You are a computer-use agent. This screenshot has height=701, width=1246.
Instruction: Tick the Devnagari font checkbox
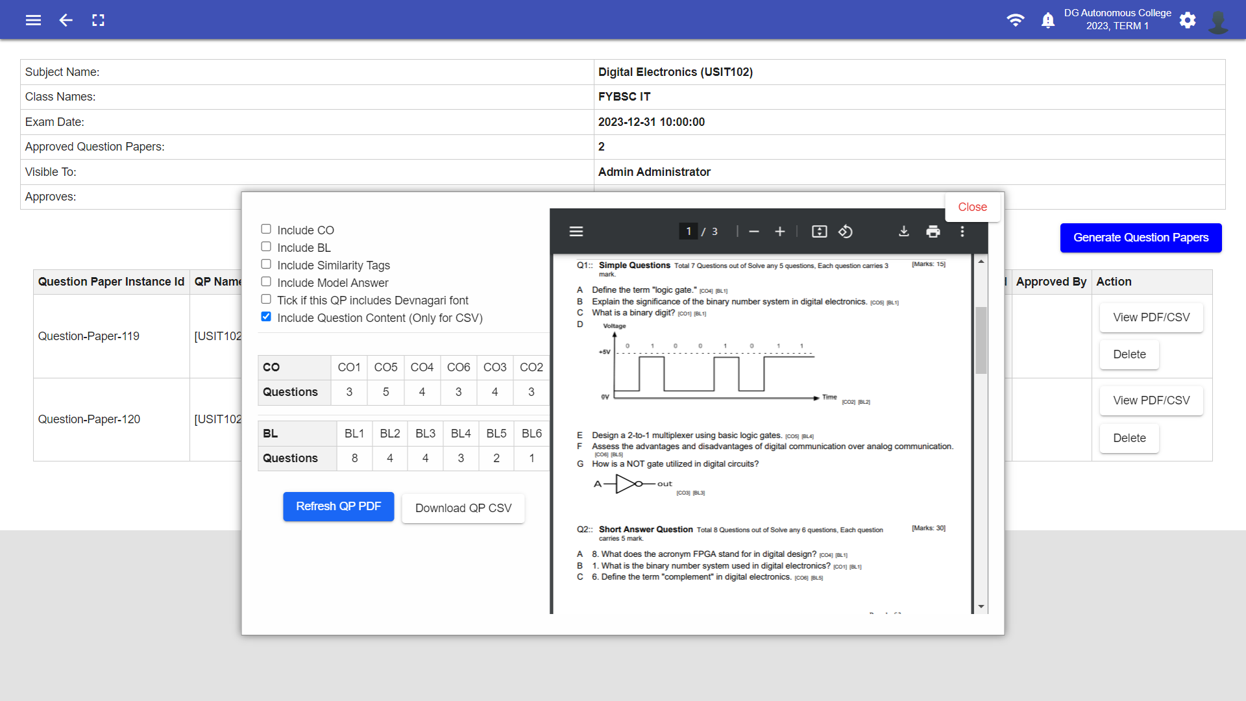click(266, 299)
